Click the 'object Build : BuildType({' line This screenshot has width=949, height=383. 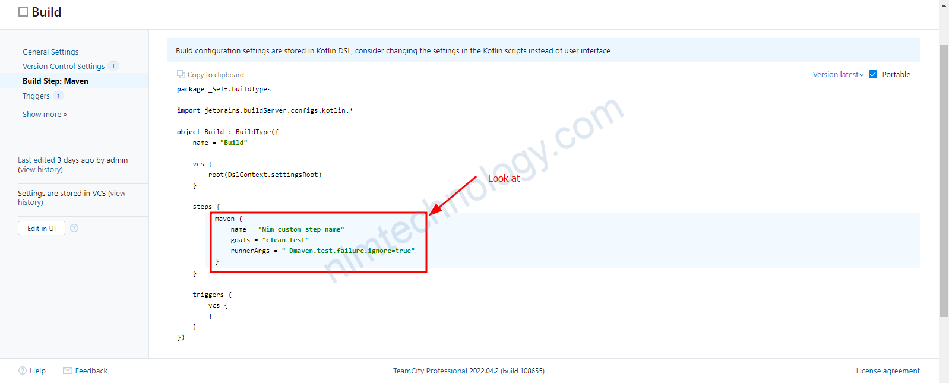[x=228, y=132]
